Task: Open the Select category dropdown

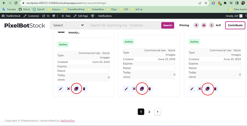Action: tap(68, 25)
